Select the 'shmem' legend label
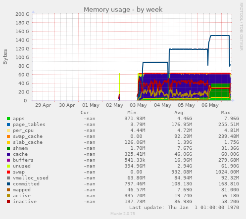Screen dimensions: 246x219 [20, 148]
